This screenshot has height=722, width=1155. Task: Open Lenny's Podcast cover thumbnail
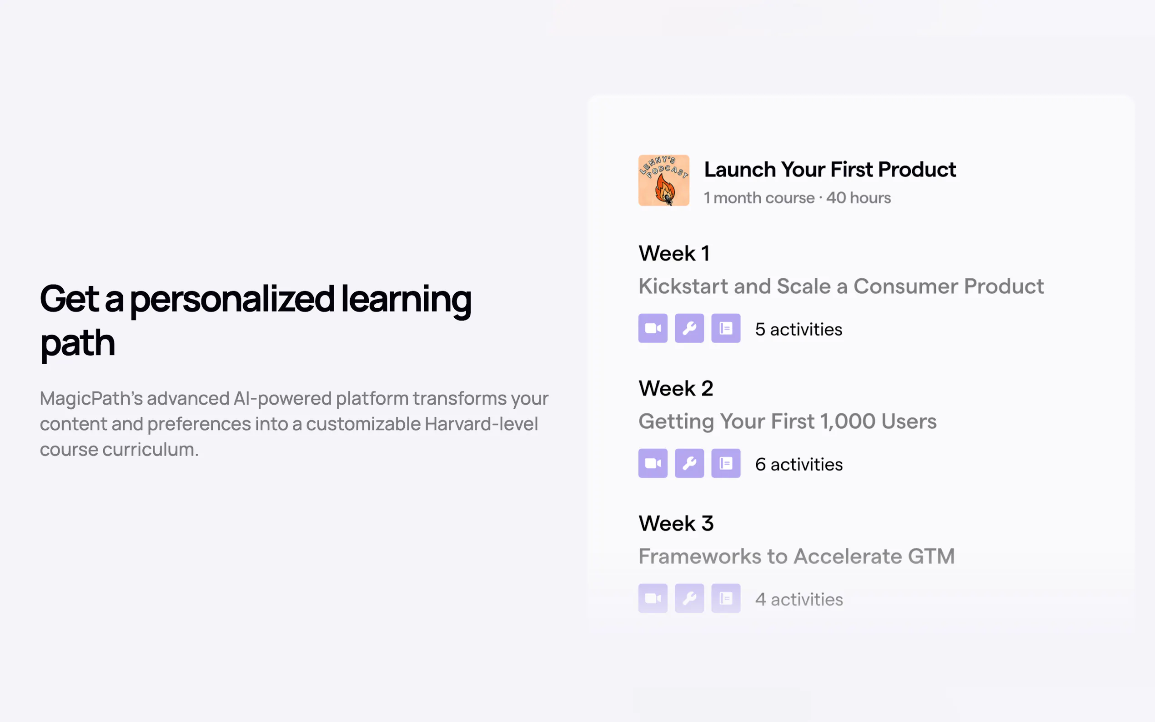coord(664,180)
